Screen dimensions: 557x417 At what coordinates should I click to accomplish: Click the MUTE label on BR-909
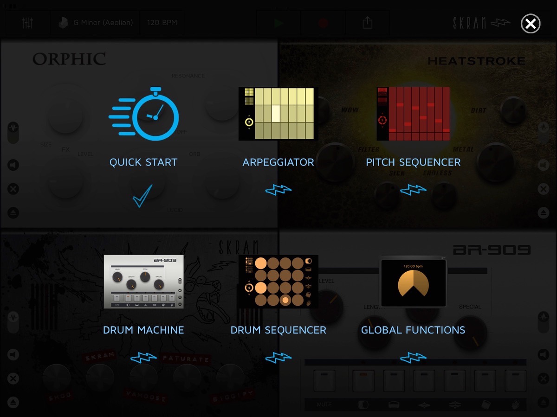coord(324,405)
